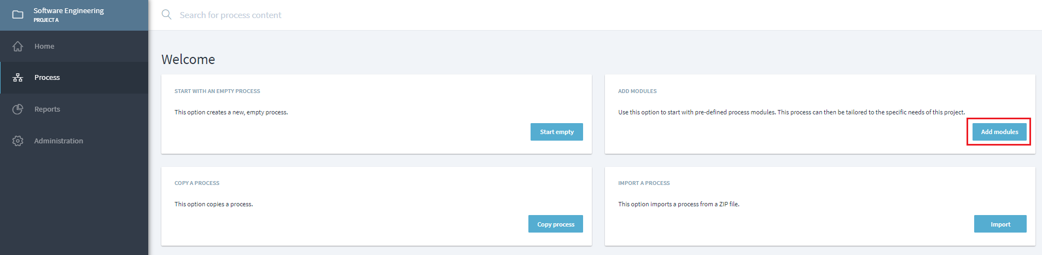Click the project folder icon
The width and height of the screenshot is (1042, 255).
point(18,15)
